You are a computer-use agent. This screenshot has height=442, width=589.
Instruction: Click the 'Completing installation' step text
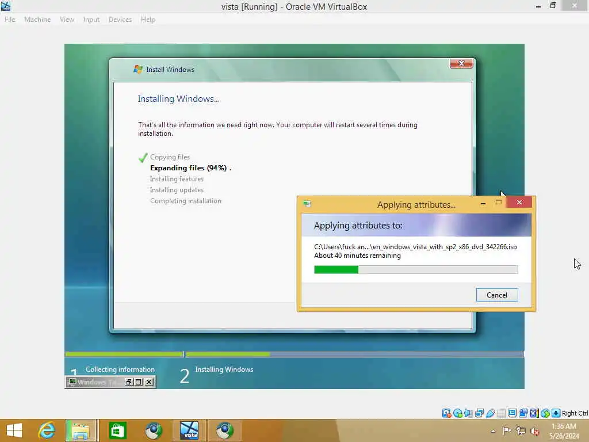click(186, 201)
